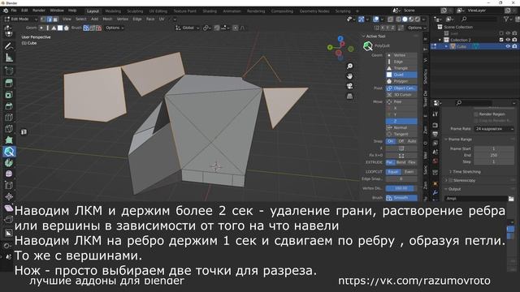Enable face select mode in the header

tap(55, 19)
